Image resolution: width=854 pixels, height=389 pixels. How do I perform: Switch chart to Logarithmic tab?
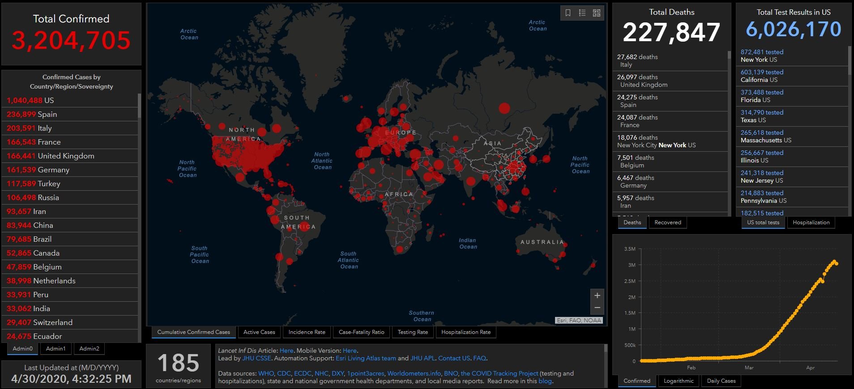pos(679,381)
